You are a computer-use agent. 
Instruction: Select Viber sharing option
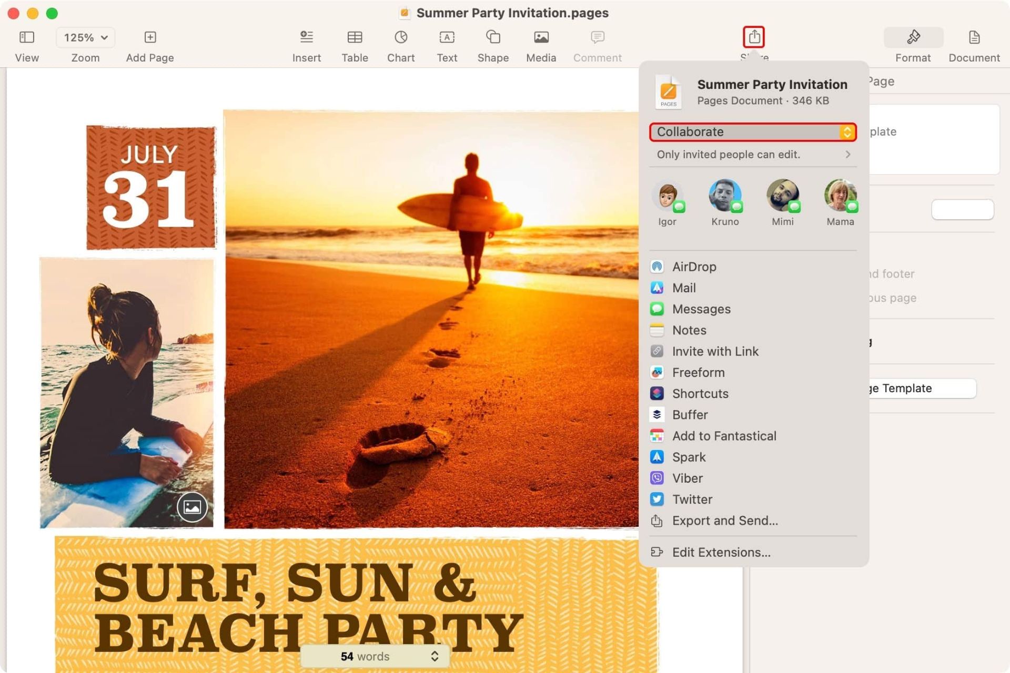tap(688, 478)
